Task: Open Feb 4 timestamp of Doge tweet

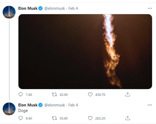Action: (73, 105)
